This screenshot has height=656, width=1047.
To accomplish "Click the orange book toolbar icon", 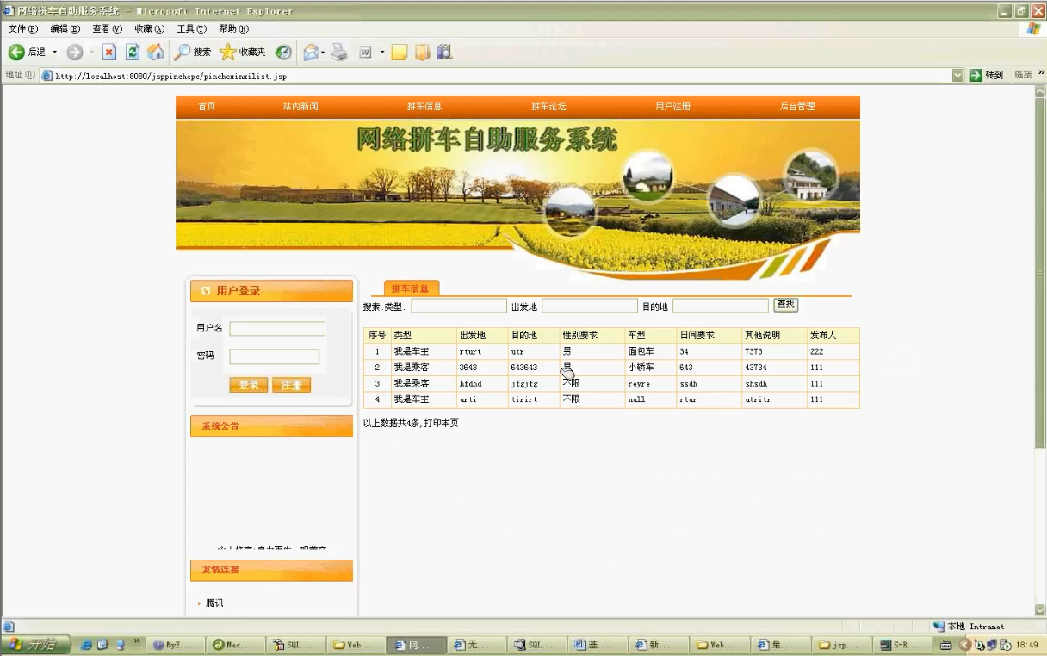I will pyautogui.click(x=422, y=53).
